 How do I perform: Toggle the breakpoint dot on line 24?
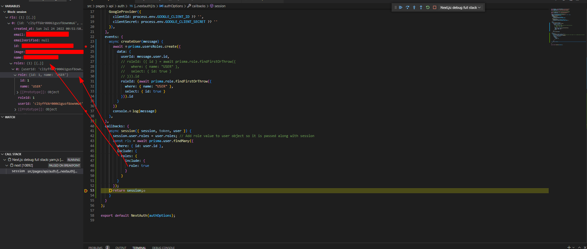[86, 46]
